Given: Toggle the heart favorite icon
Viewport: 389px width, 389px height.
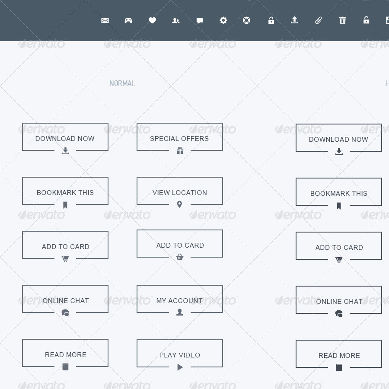Looking at the screenshot, I should click(x=152, y=20).
